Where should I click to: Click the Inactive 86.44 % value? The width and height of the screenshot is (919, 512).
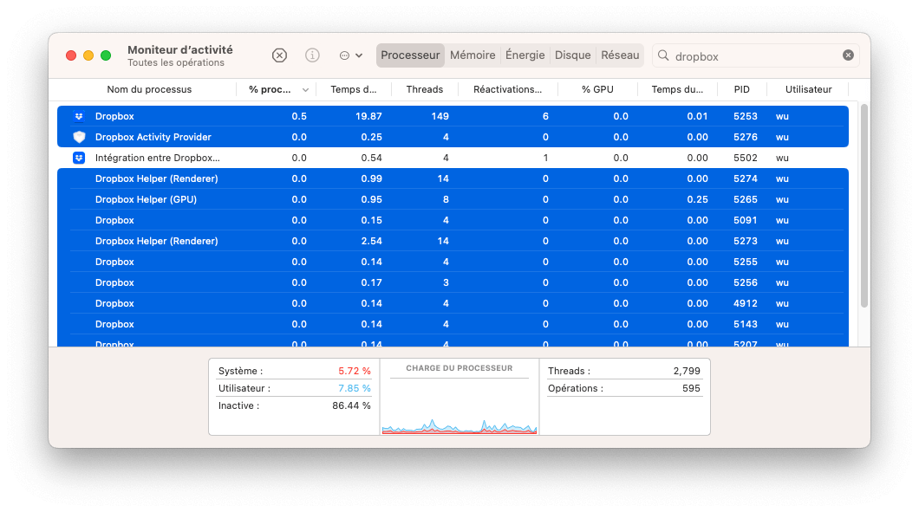pos(351,405)
